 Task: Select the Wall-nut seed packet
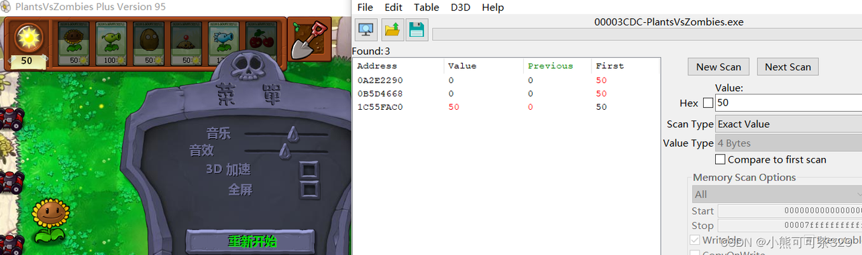[x=149, y=43]
